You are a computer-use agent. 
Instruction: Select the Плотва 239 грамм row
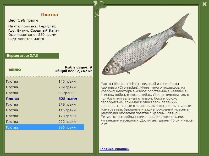point(44,87)
